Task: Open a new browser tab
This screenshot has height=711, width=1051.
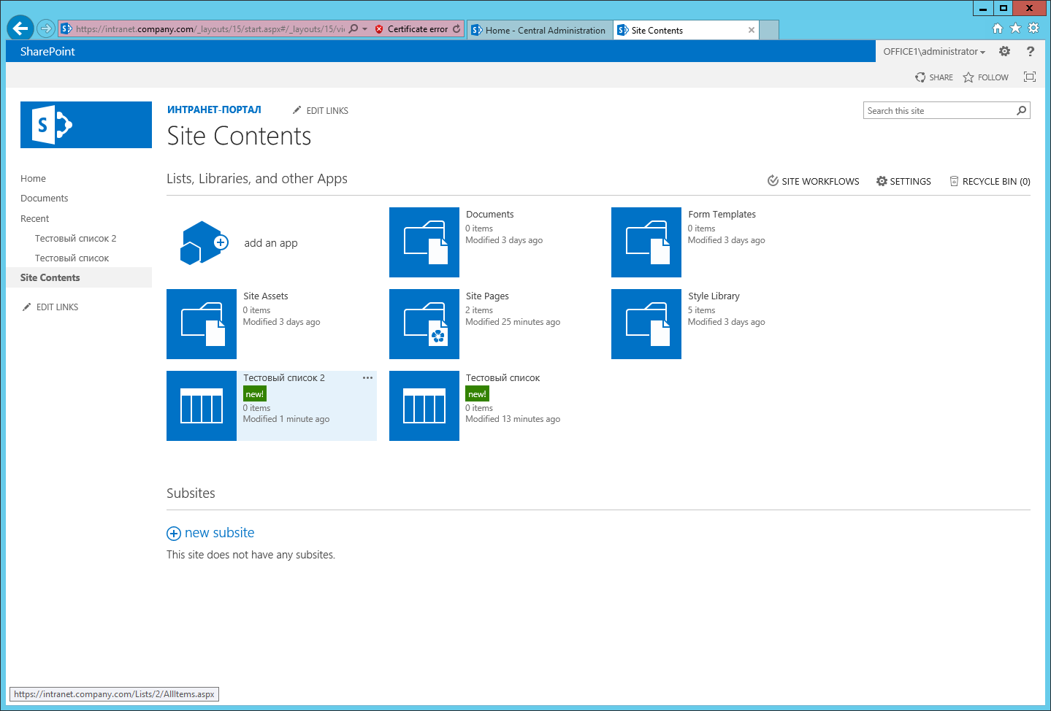Action: click(769, 30)
